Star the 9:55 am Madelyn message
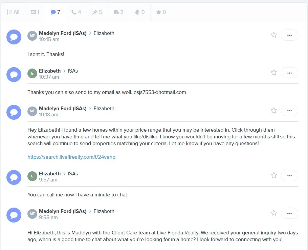The image size is (308, 250). (x=274, y=213)
